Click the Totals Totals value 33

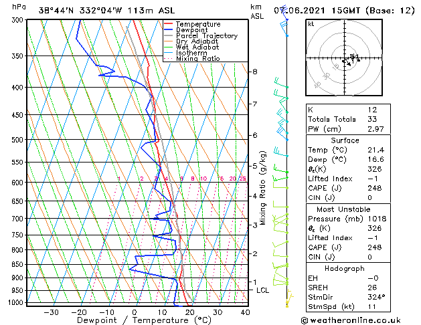372,119
